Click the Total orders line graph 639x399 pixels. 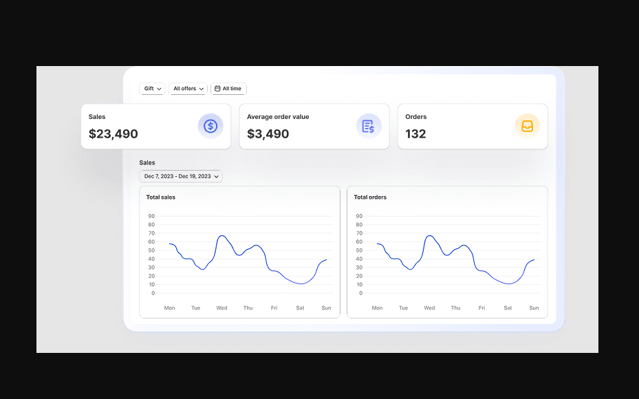[455, 259]
